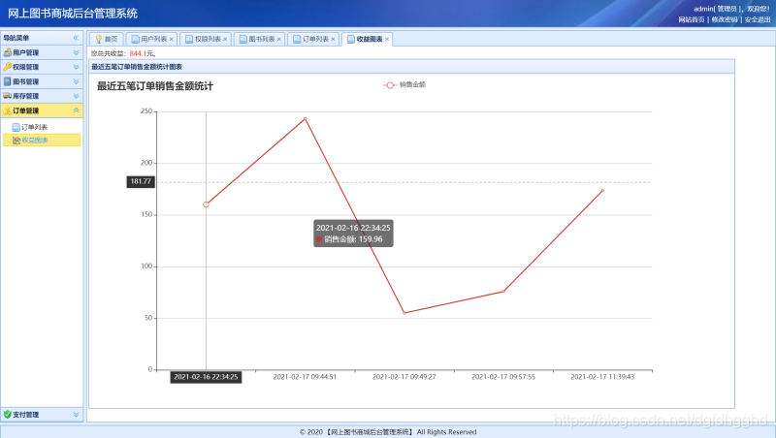Click the 844.1 total revenue value
Image resolution: width=776 pixels, height=438 pixels.
[x=138, y=53]
